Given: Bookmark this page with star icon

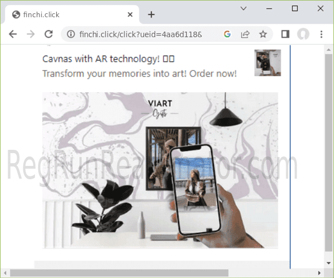Looking at the screenshot, I should tap(263, 34).
